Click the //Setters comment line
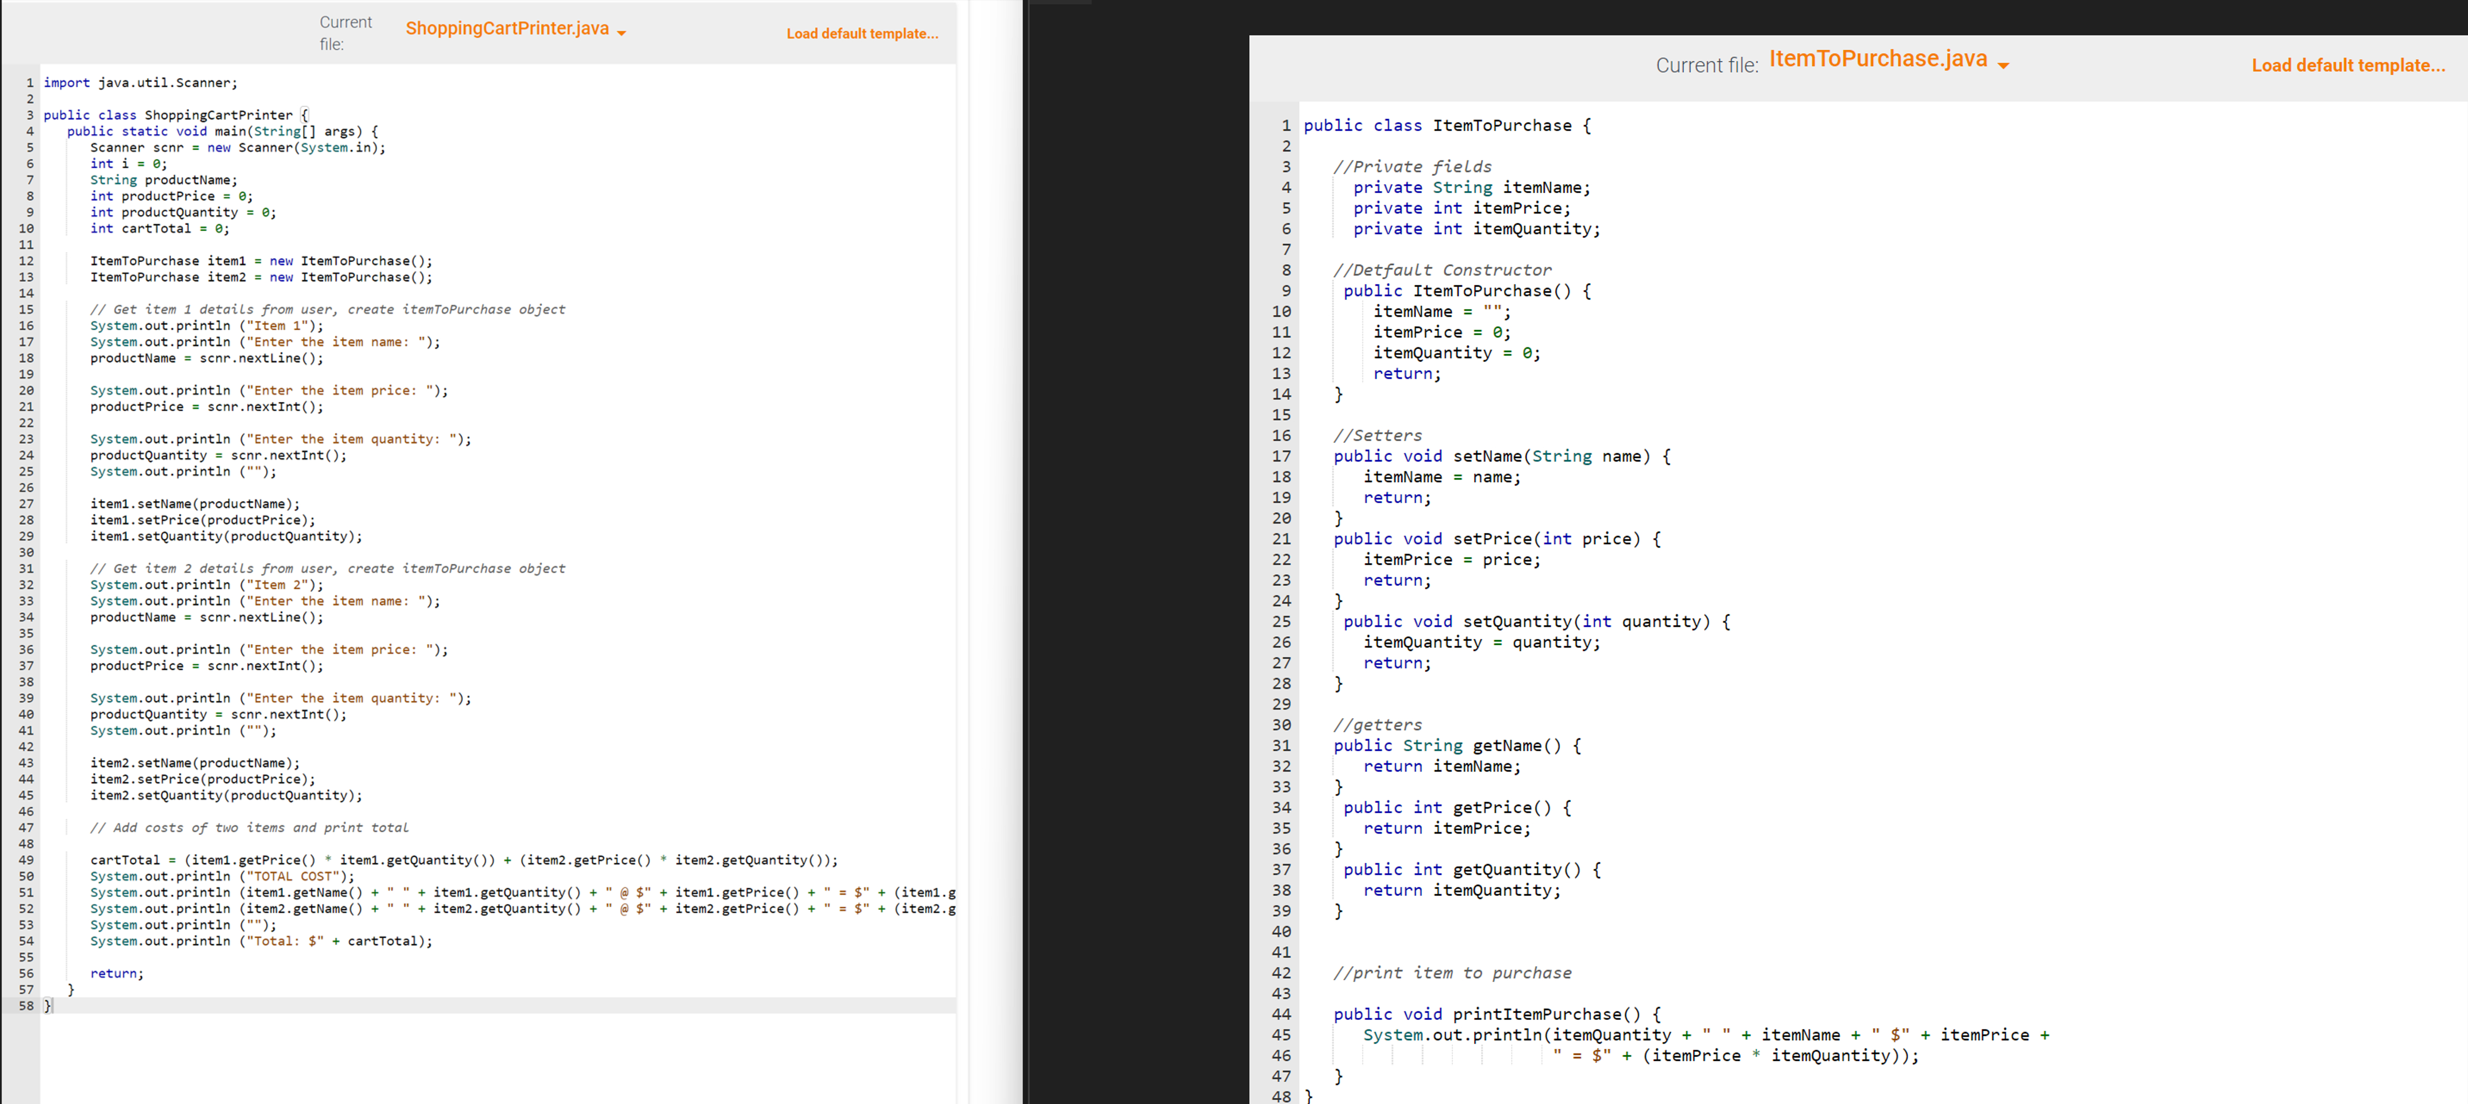Image resolution: width=2468 pixels, height=1104 pixels. click(1378, 436)
